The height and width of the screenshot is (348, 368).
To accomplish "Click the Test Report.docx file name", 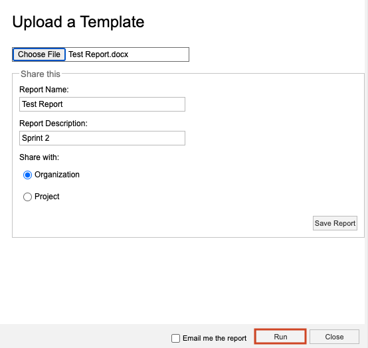I will pyautogui.click(x=98, y=54).
